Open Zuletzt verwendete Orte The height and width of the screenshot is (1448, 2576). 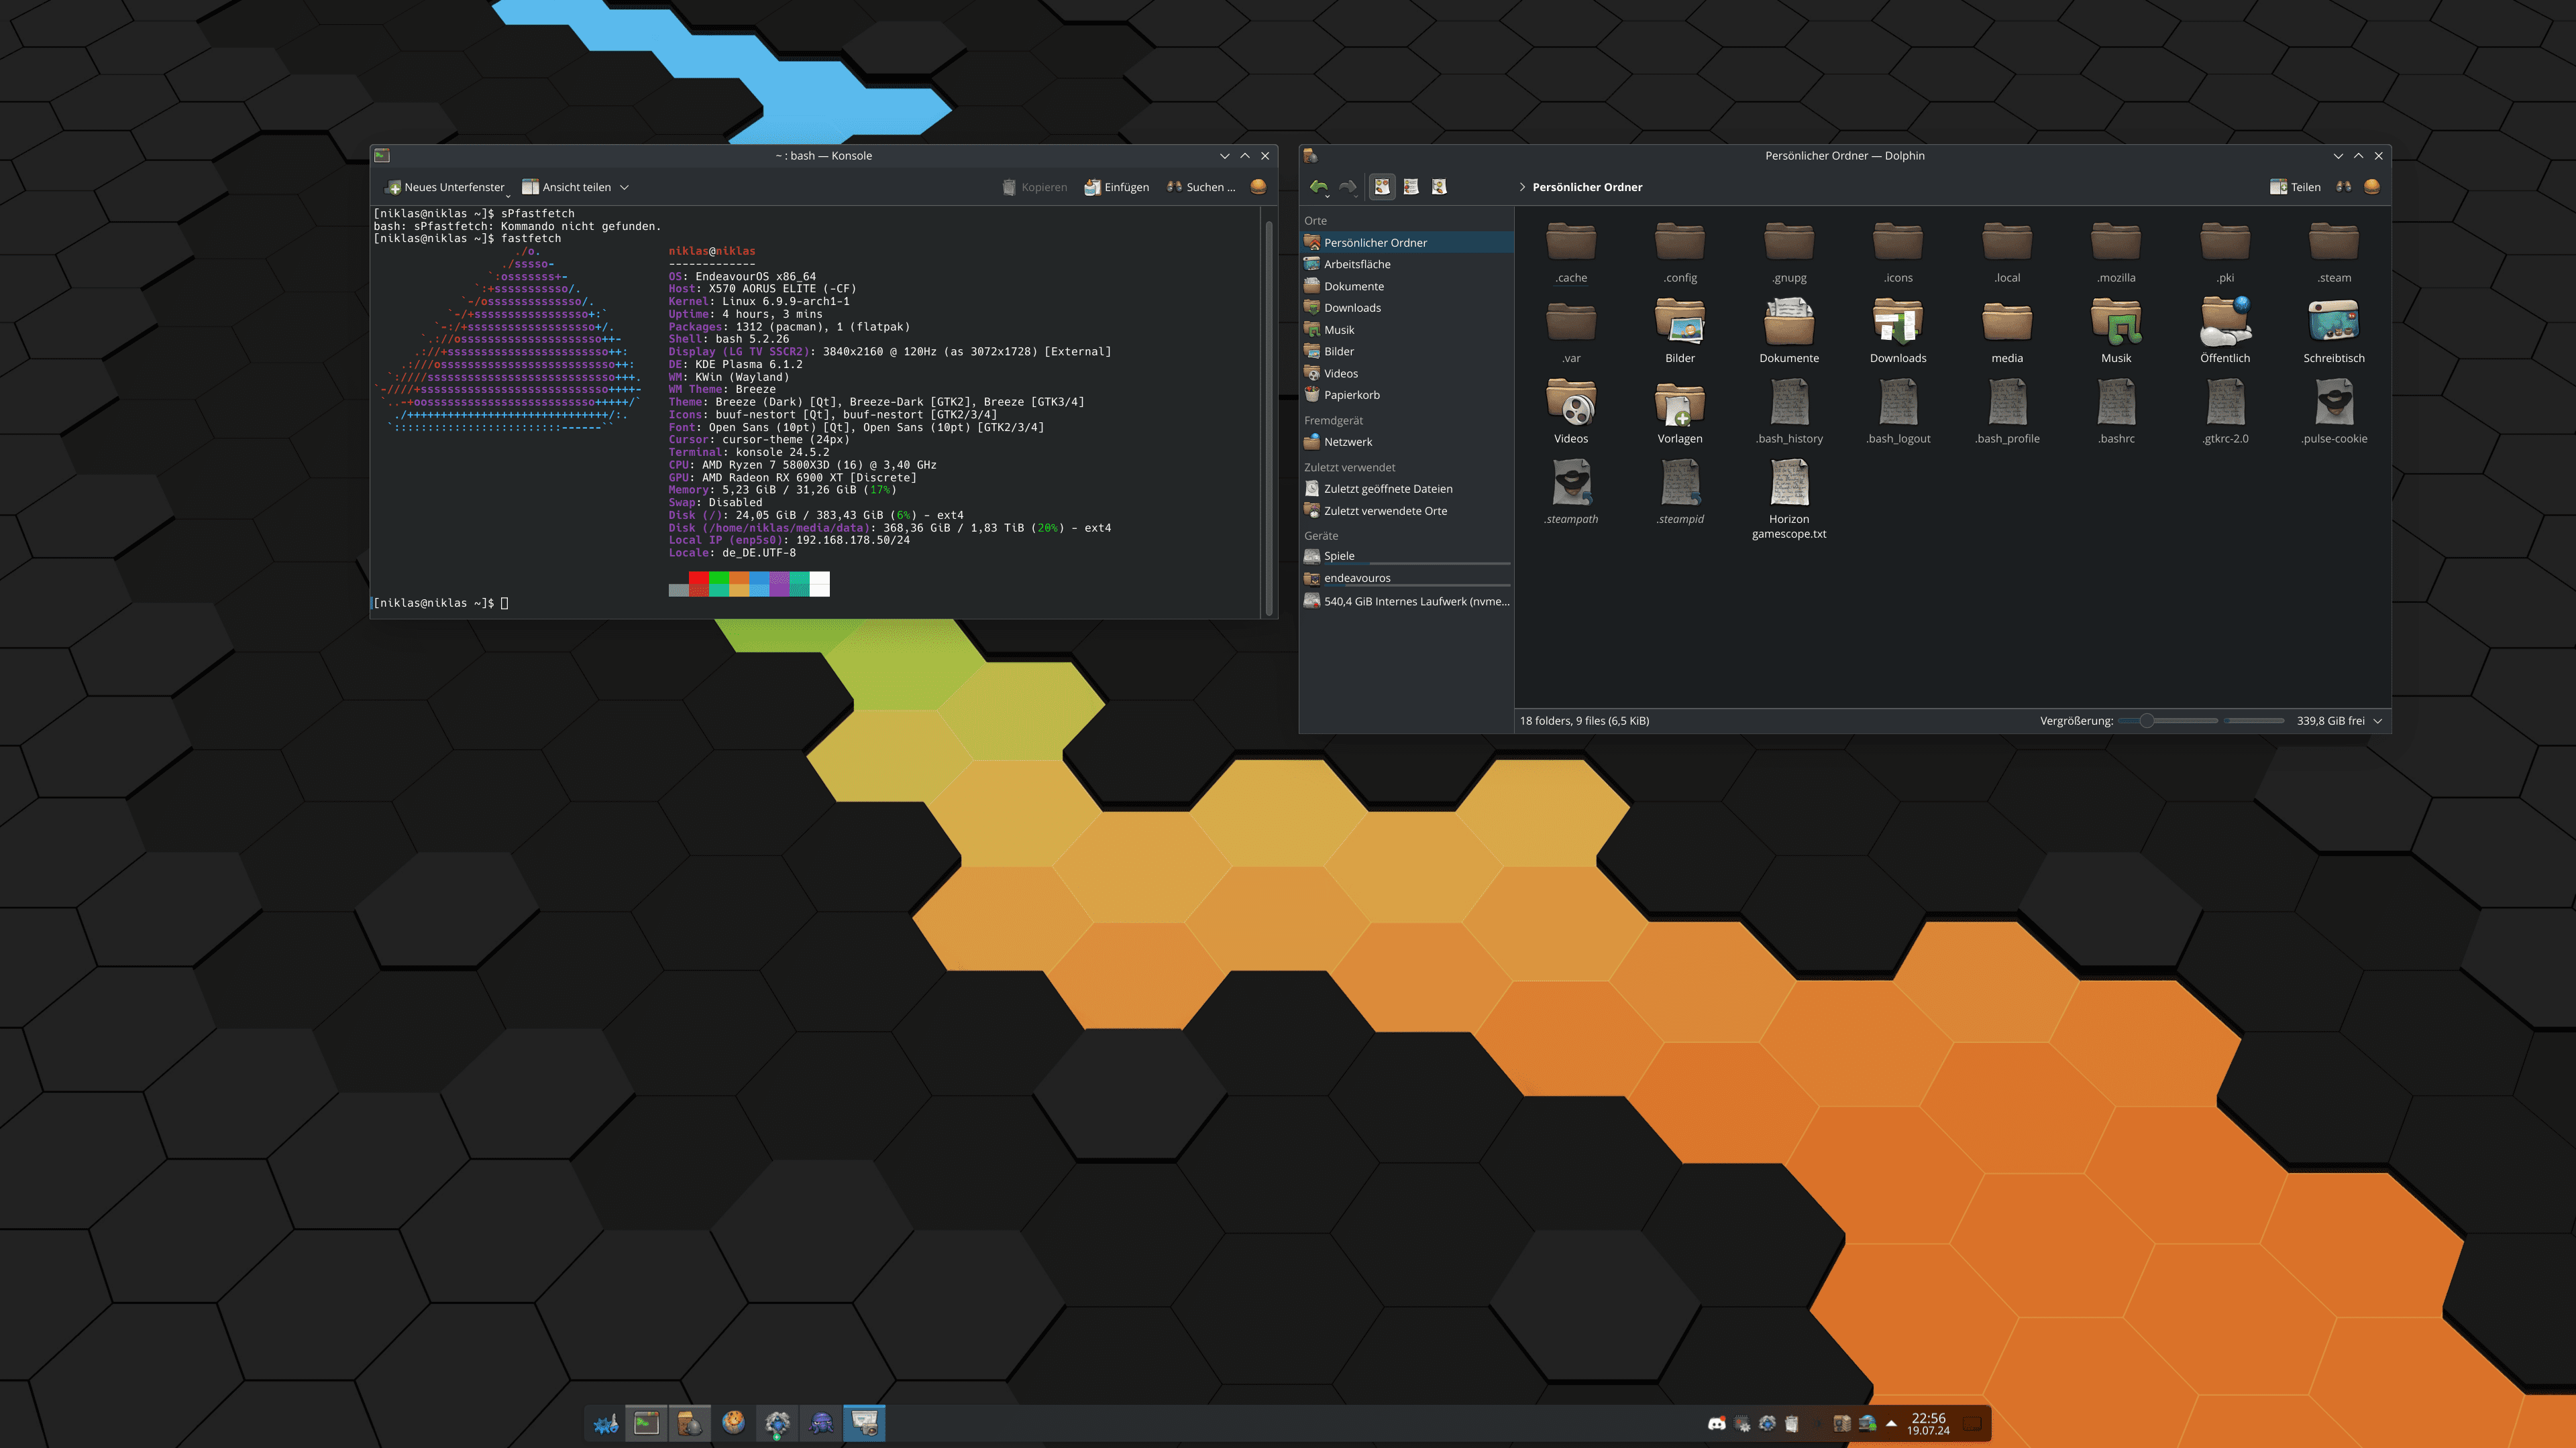coord(1407,511)
